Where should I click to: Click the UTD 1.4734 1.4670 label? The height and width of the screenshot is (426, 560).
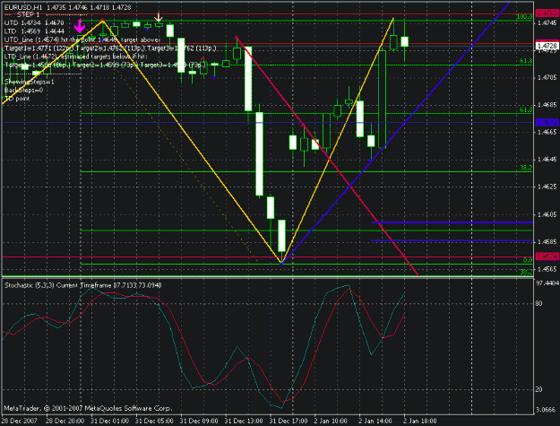[x=34, y=23]
